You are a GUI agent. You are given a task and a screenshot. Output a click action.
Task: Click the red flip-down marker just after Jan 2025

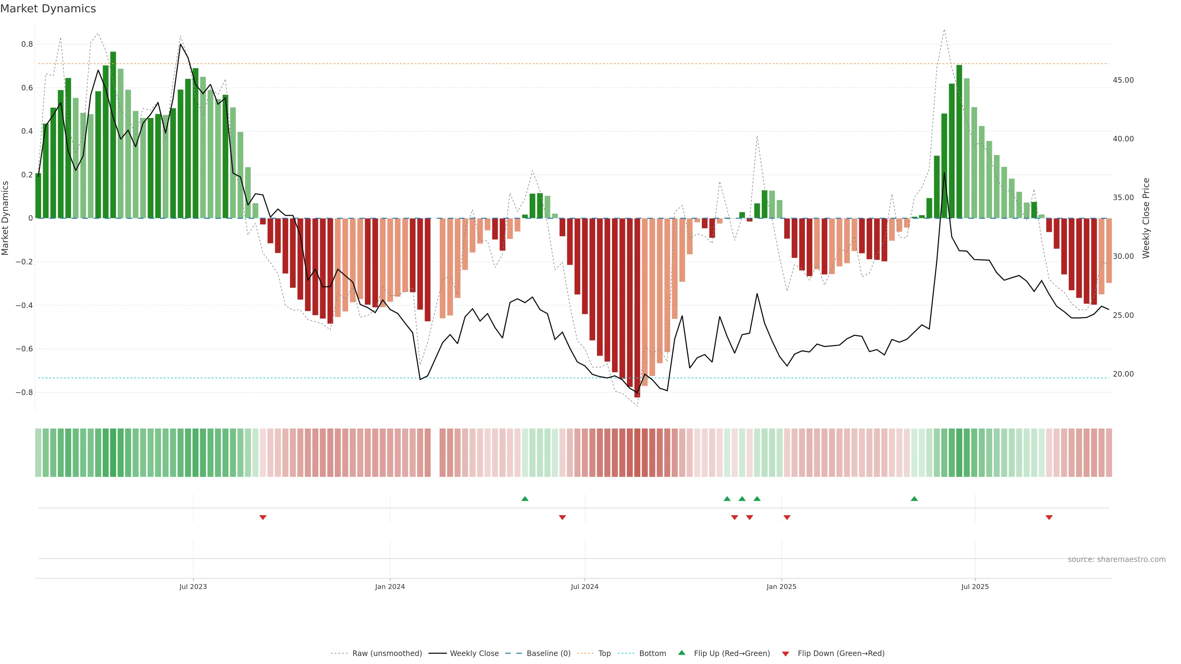click(787, 517)
